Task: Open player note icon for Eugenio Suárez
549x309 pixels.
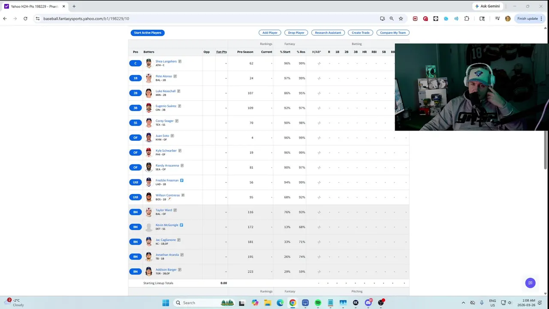Action: click(179, 106)
